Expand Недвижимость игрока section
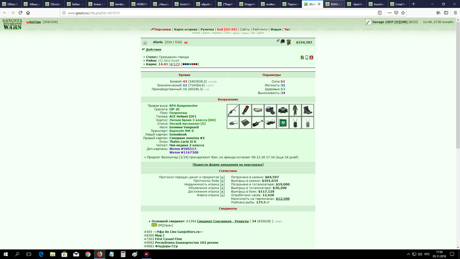 (222, 184)
